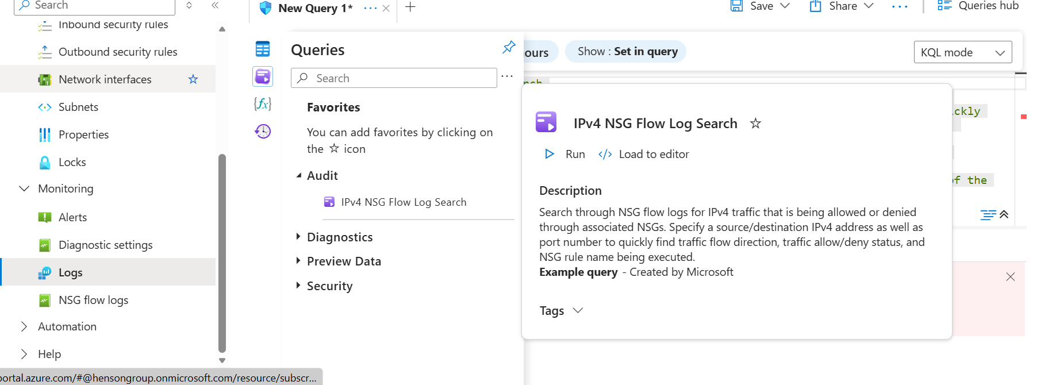Click the format query icon
This screenshot has height=385, width=1037.
988,215
